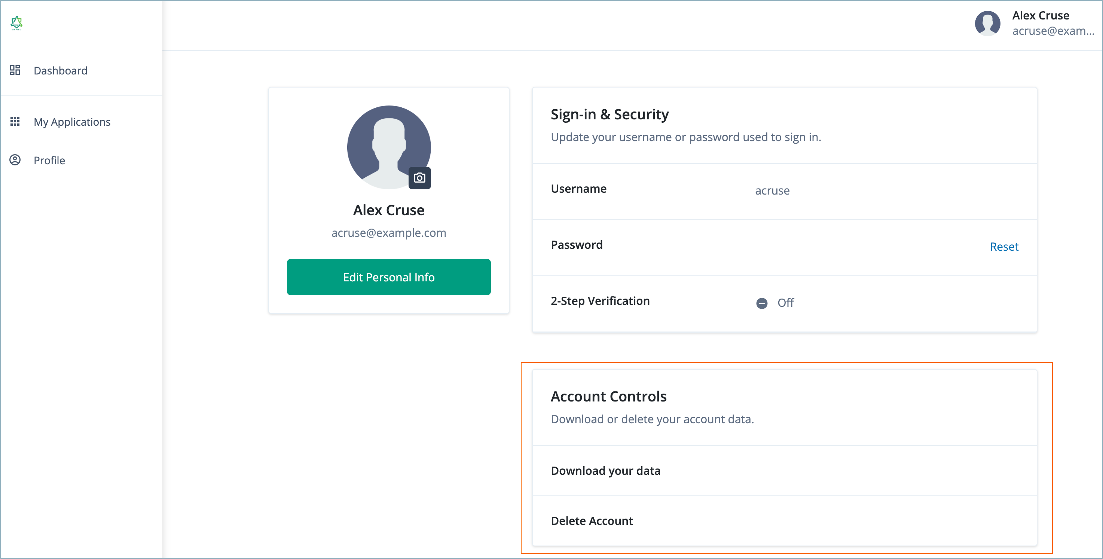The height and width of the screenshot is (559, 1103).
Task: Click the top-right user avatar
Action: click(x=987, y=23)
